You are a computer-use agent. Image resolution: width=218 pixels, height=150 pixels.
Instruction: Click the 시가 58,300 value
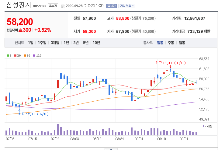(x=89, y=31)
